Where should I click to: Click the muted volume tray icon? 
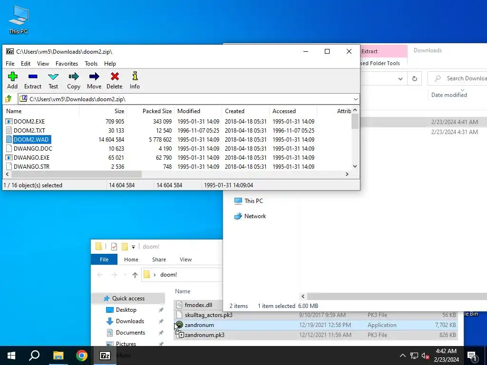tap(425, 355)
